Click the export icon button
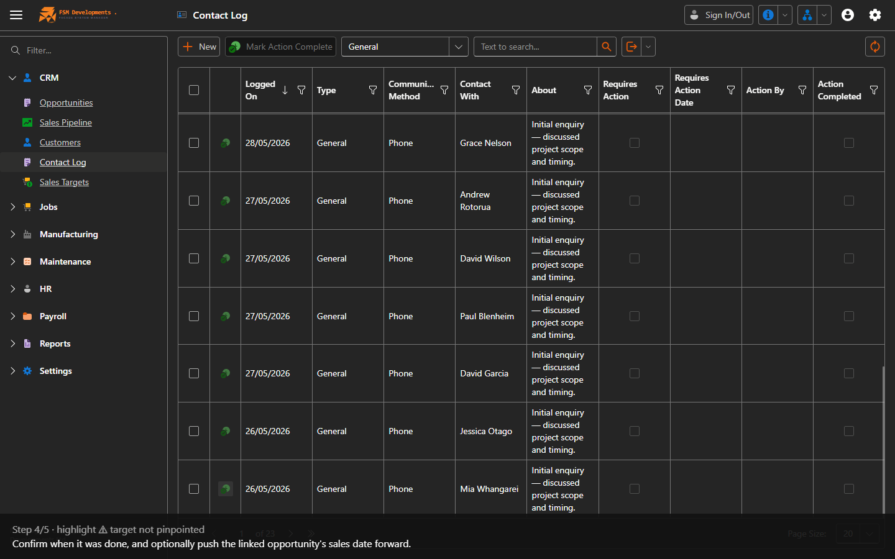The width and height of the screenshot is (895, 559). [631, 47]
